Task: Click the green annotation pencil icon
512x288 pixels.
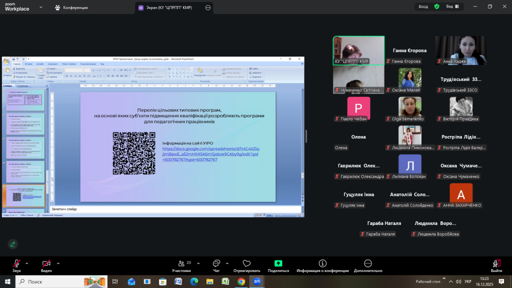Action: pos(12,244)
